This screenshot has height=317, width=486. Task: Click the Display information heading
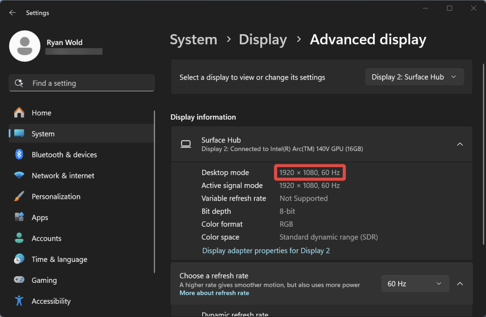coord(203,117)
